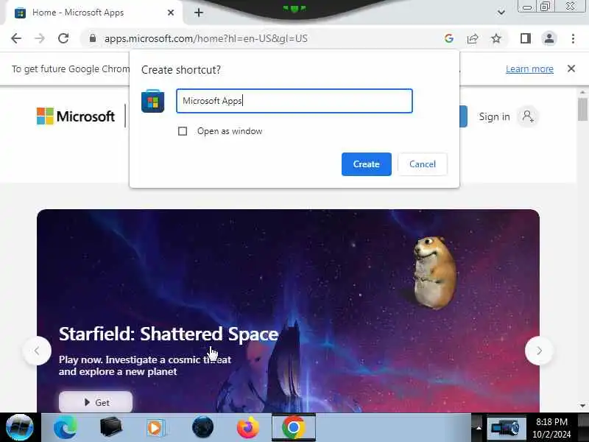
Task: Bookmark this page with the star
Action: [496, 38]
